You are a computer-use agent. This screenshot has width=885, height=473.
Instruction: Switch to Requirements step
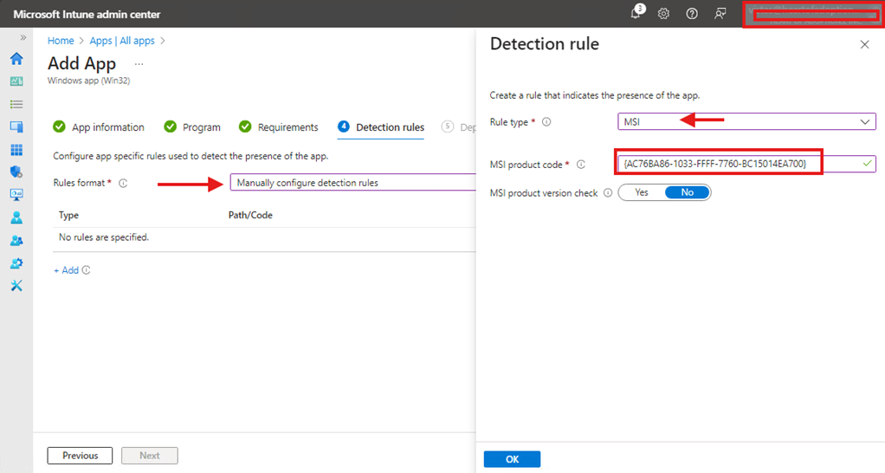[x=278, y=127]
